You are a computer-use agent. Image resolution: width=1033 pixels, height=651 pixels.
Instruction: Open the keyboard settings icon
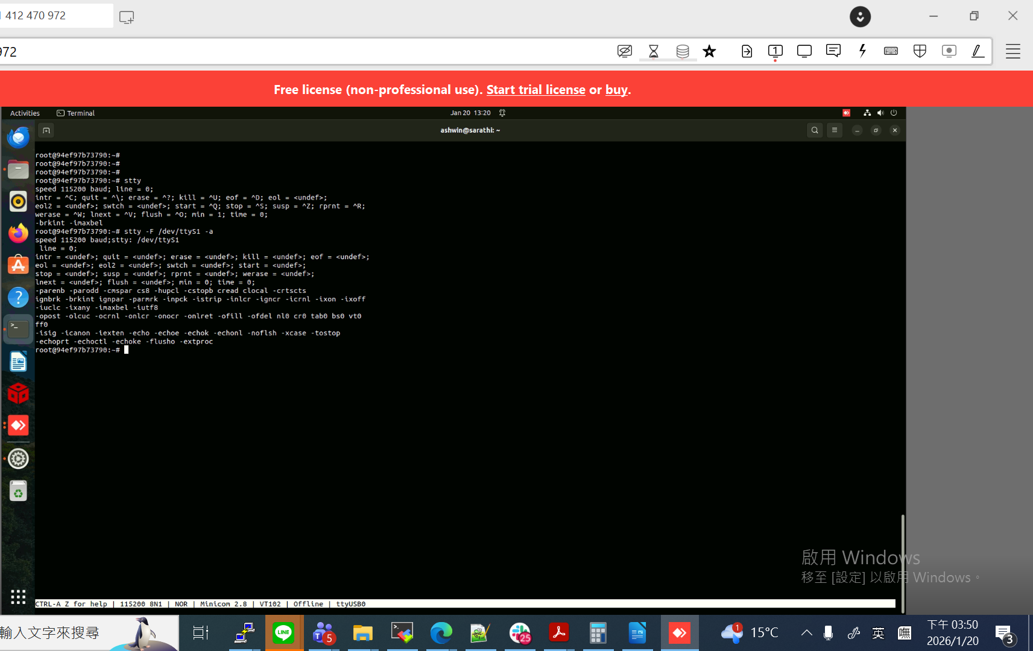pyautogui.click(x=891, y=51)
